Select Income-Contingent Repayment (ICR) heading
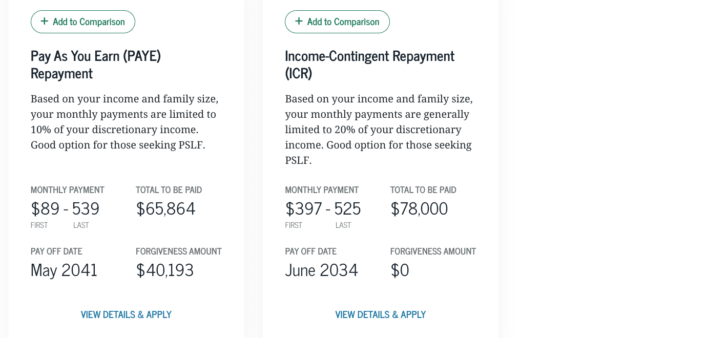This screenshot has width=728, height=338. point(369,65)
